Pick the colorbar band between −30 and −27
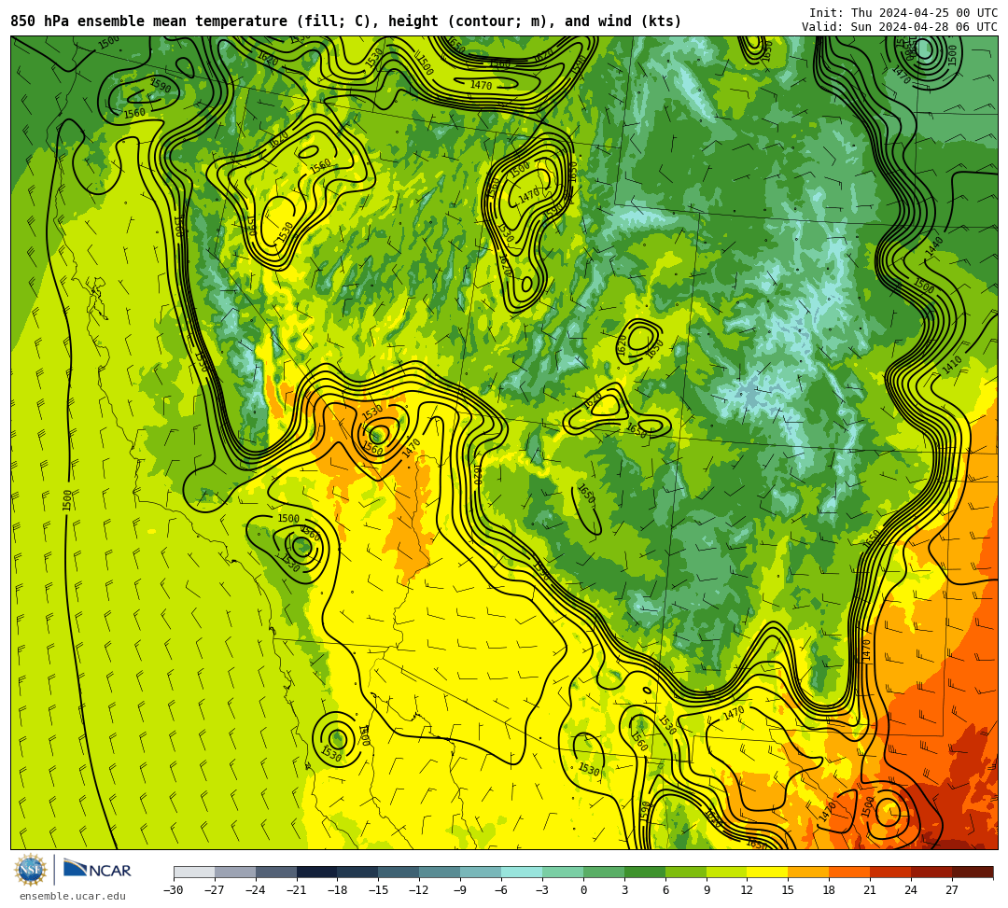The height and width of the screenshot is (908, 1008). 194,872
